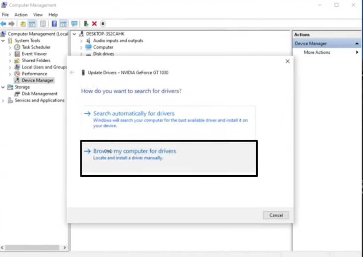
Task: Click the Shared Folders icon
Action: 17,61
